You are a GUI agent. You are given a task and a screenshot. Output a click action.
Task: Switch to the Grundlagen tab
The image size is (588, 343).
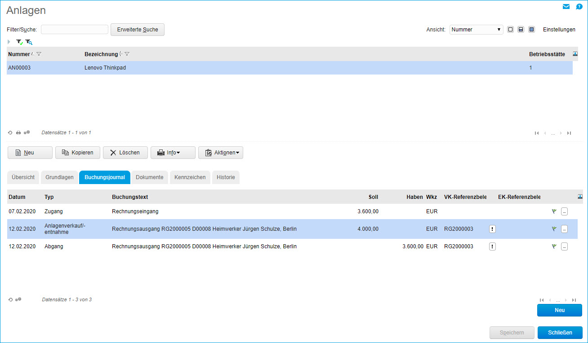(59, 177)
